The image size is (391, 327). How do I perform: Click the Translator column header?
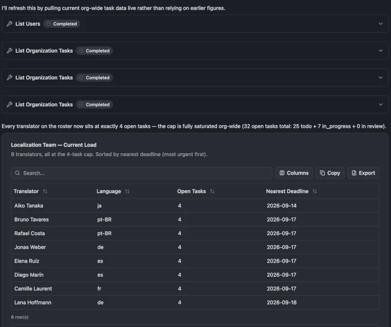tap(26, 191)
